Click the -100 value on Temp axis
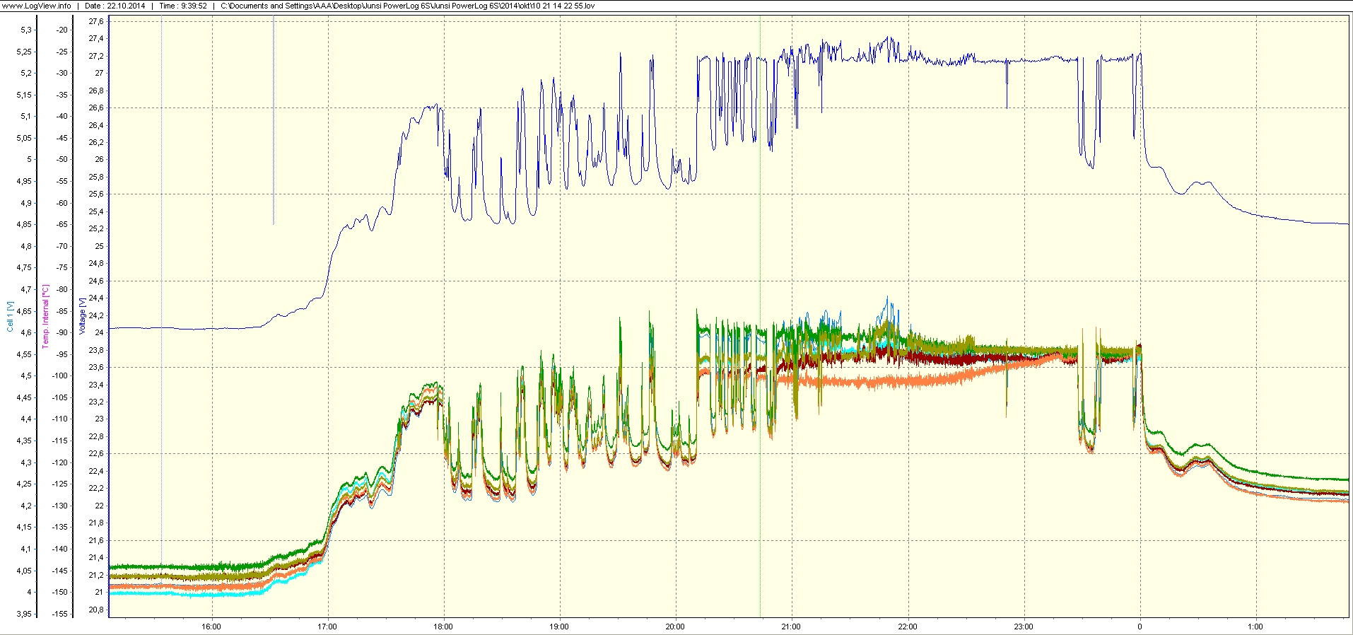This screenshot has width=1353, height=635. [60, 375]
